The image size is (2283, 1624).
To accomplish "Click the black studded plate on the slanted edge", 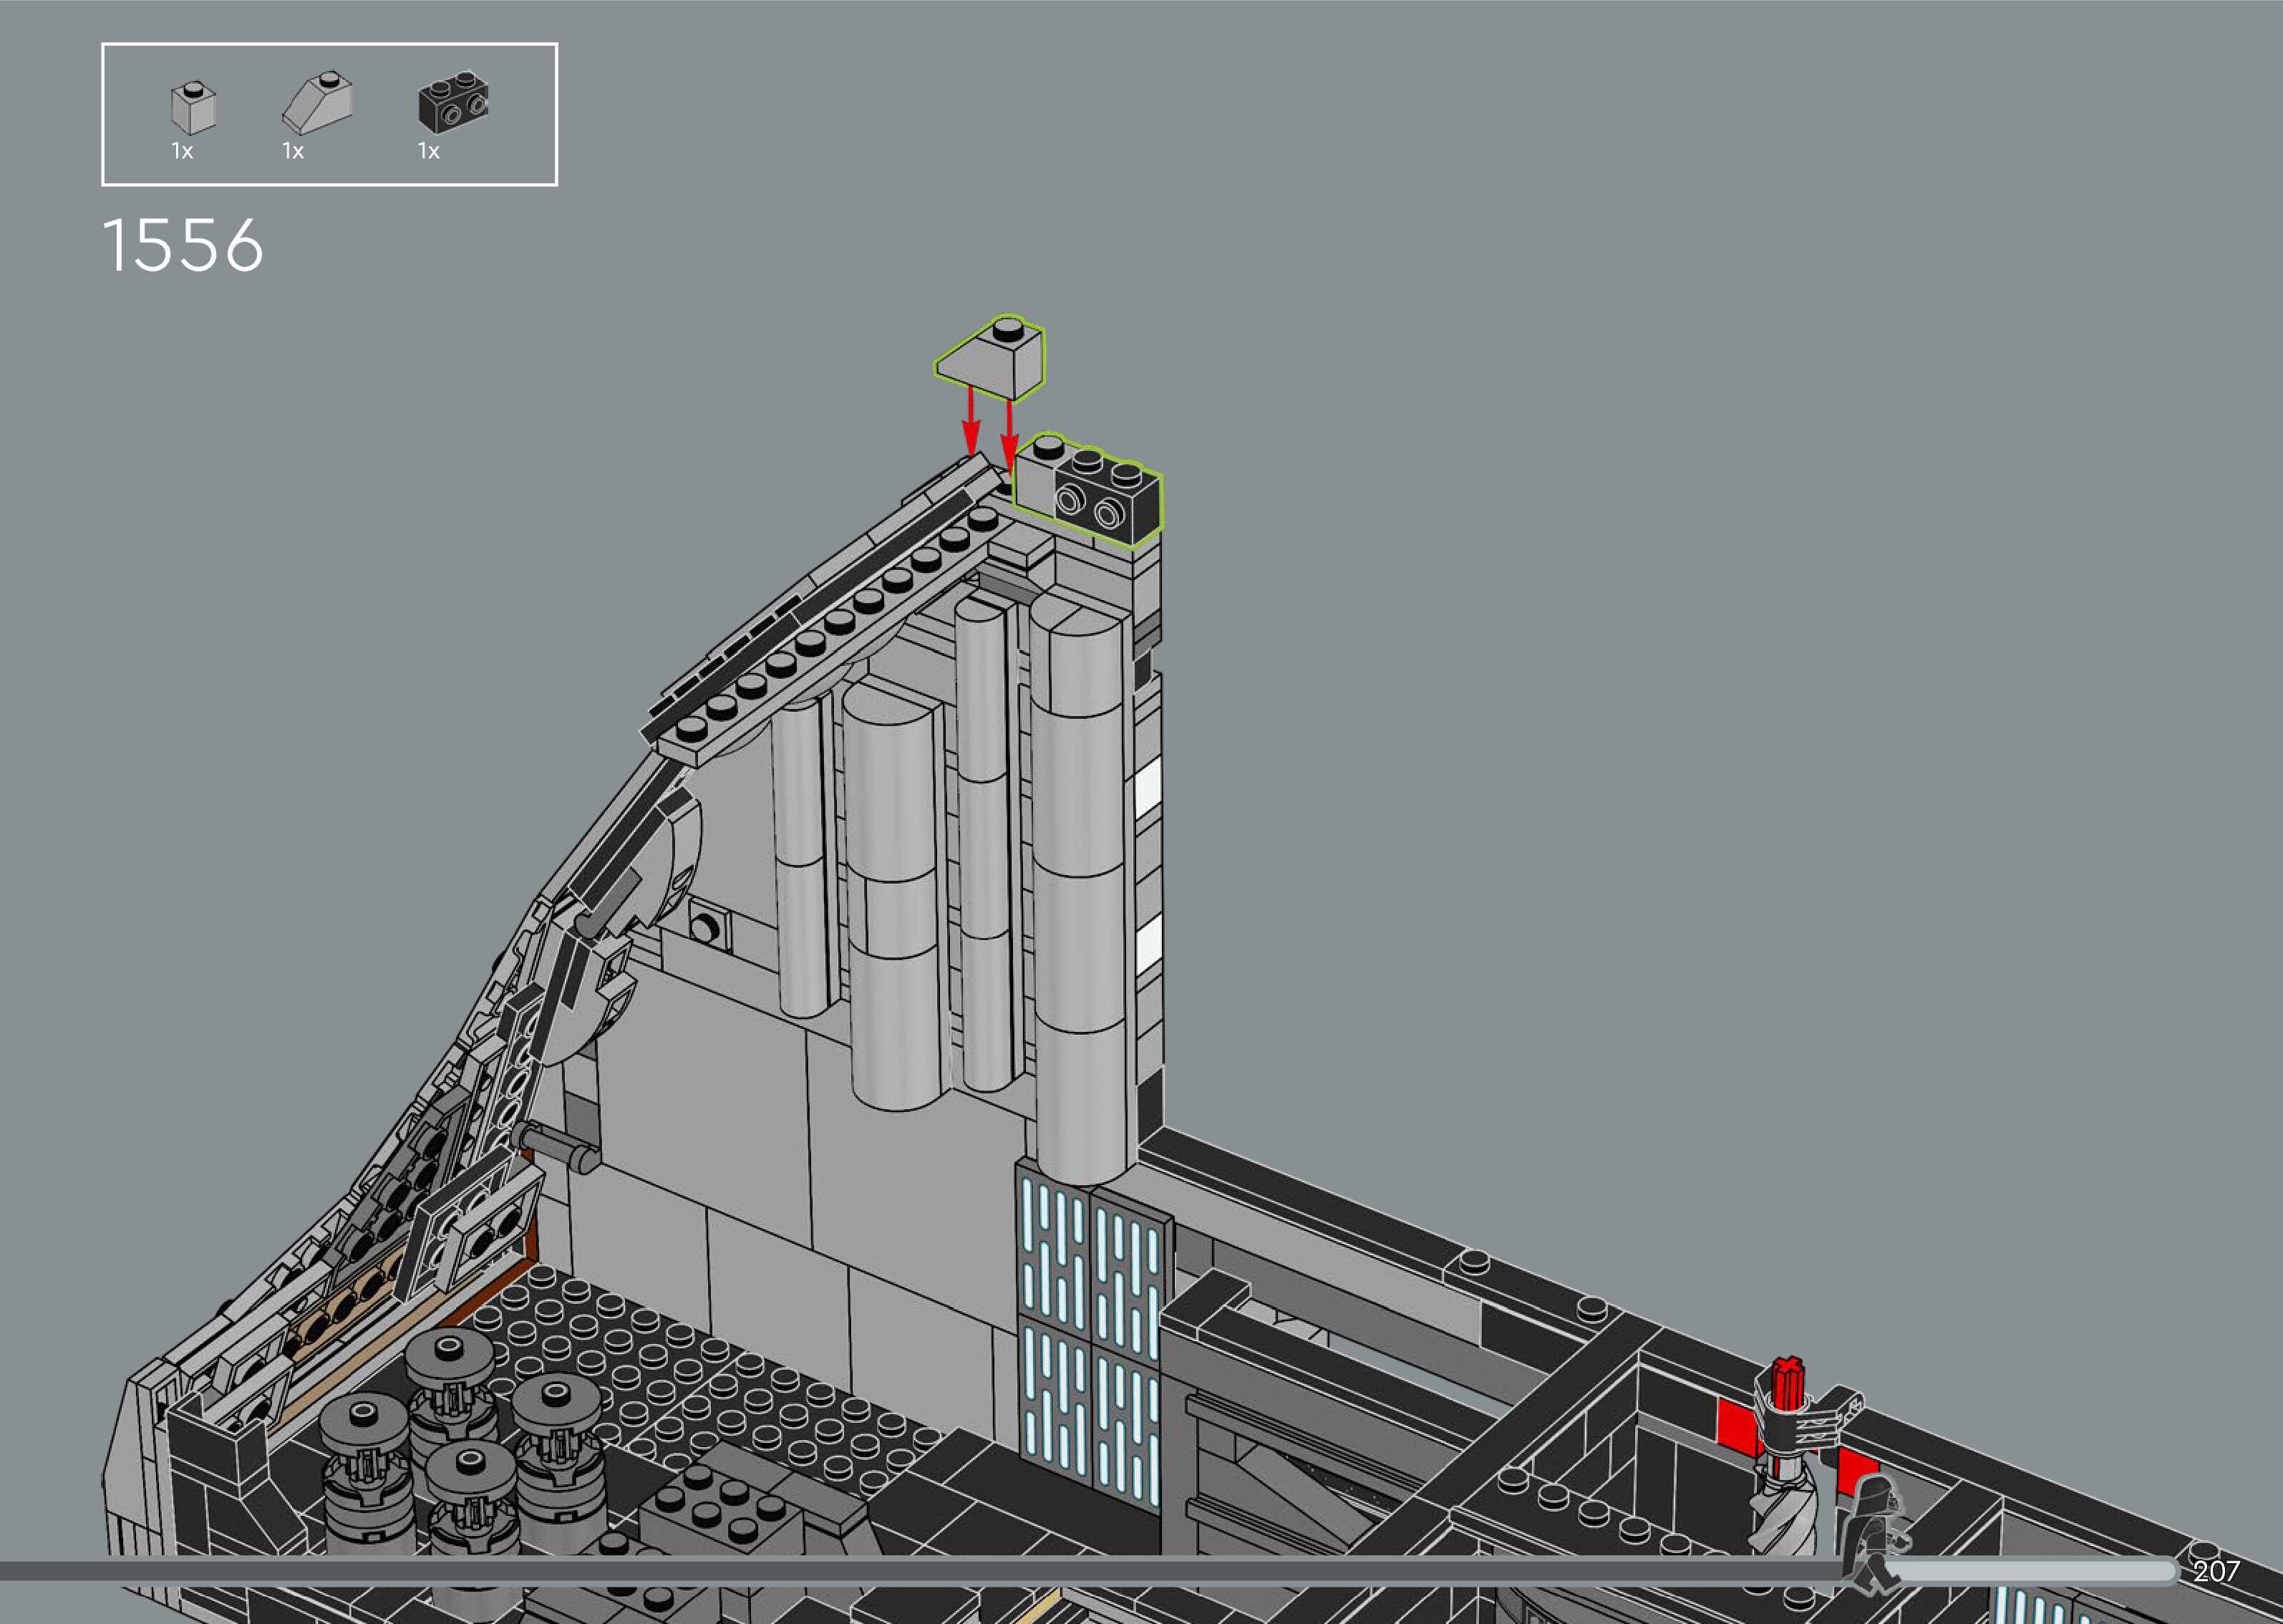I will 840,620.
